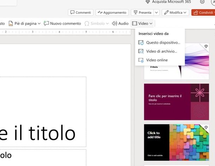
Task: Click premium diamond badge on colorful blocks design
Action: tap(206, 127)
